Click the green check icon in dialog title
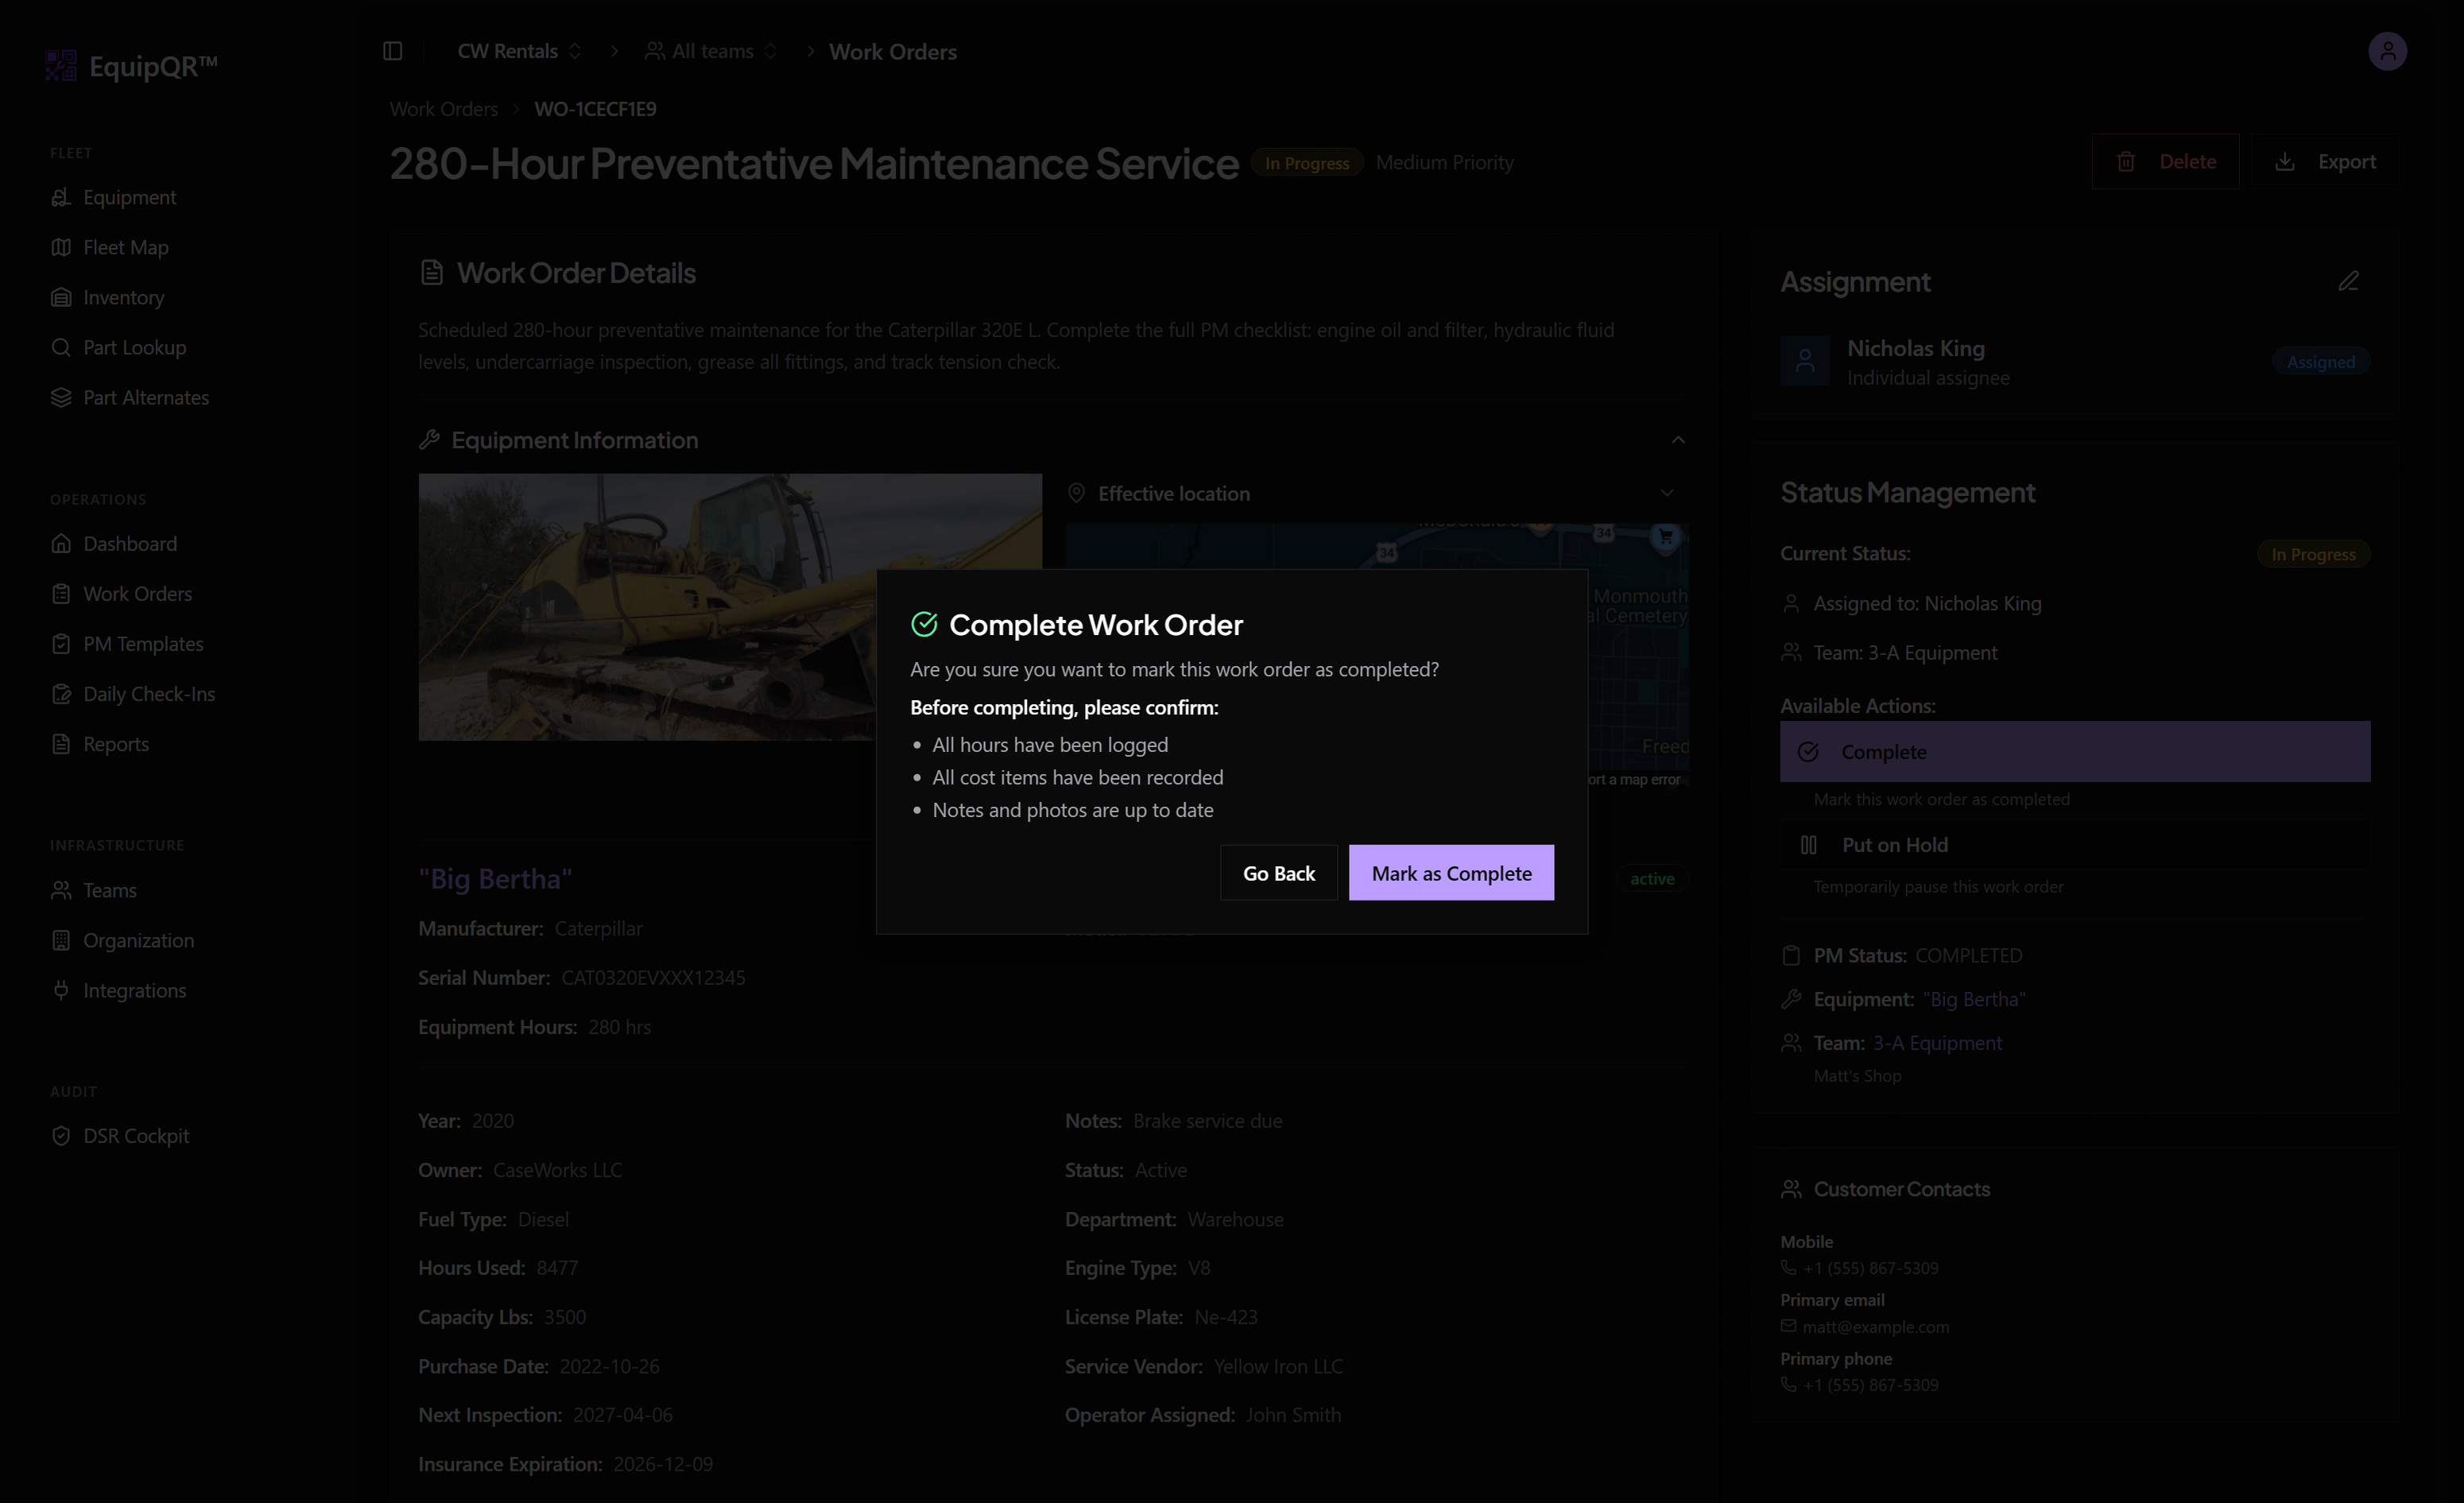Viewport: 2464px width, 1503px height. click(x=924, y=624)
